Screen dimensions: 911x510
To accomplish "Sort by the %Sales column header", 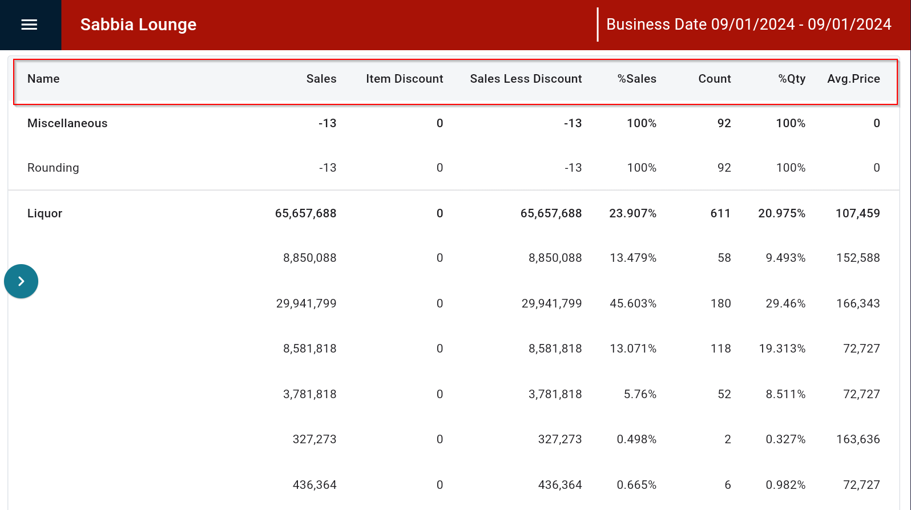I will tap(636, 79).
